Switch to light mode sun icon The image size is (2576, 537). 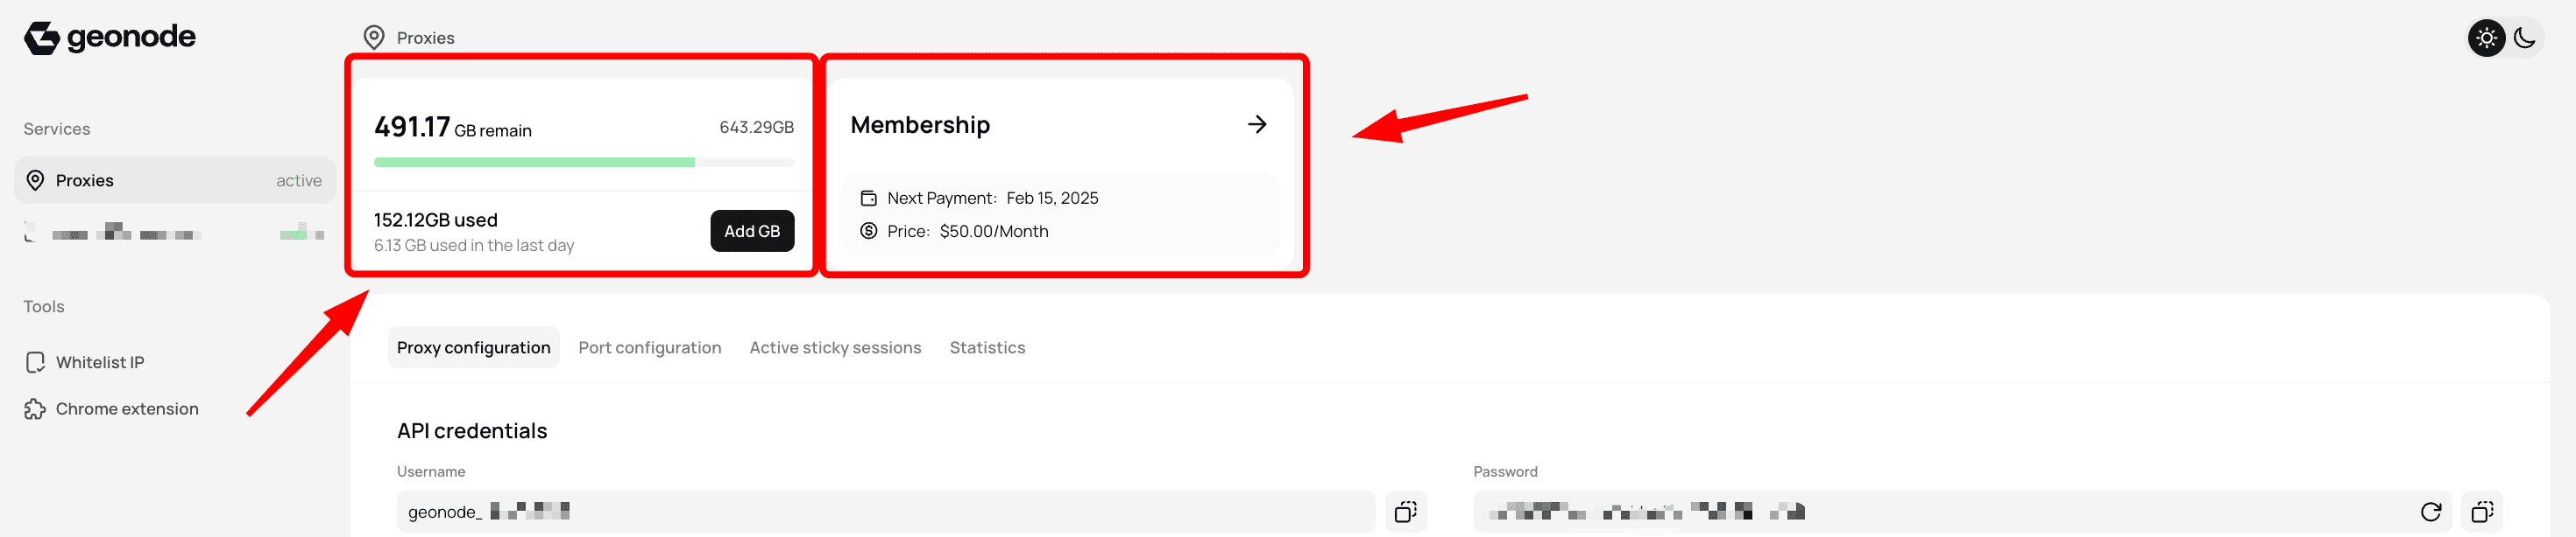pyautogui.click(x=2486, y=38)
